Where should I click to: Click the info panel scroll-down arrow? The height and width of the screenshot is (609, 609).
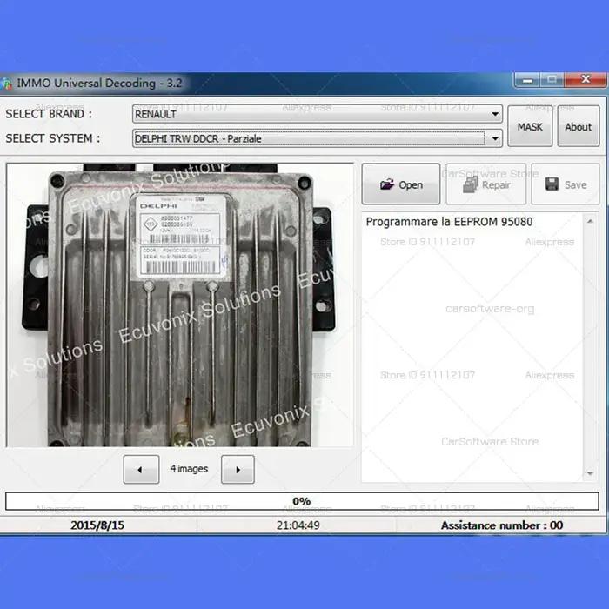pyautogui.click(x=590, y=473)
